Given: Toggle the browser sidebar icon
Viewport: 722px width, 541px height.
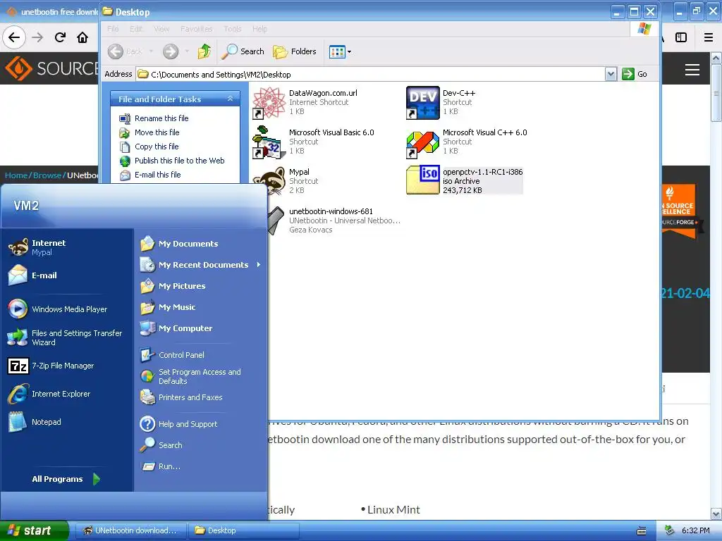Looking at the screenshot, I should pos(681,37).
